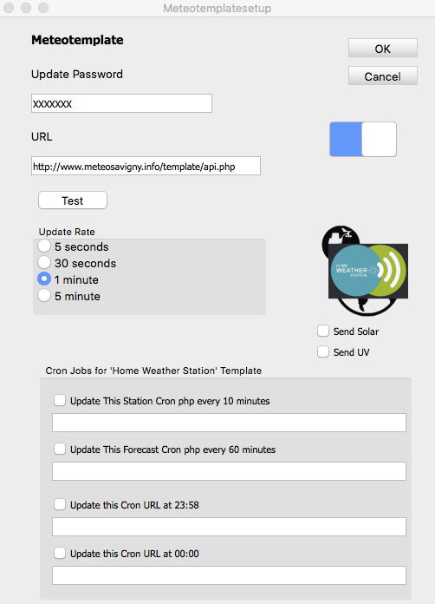Focus the Update Password field

pos(121,103)
